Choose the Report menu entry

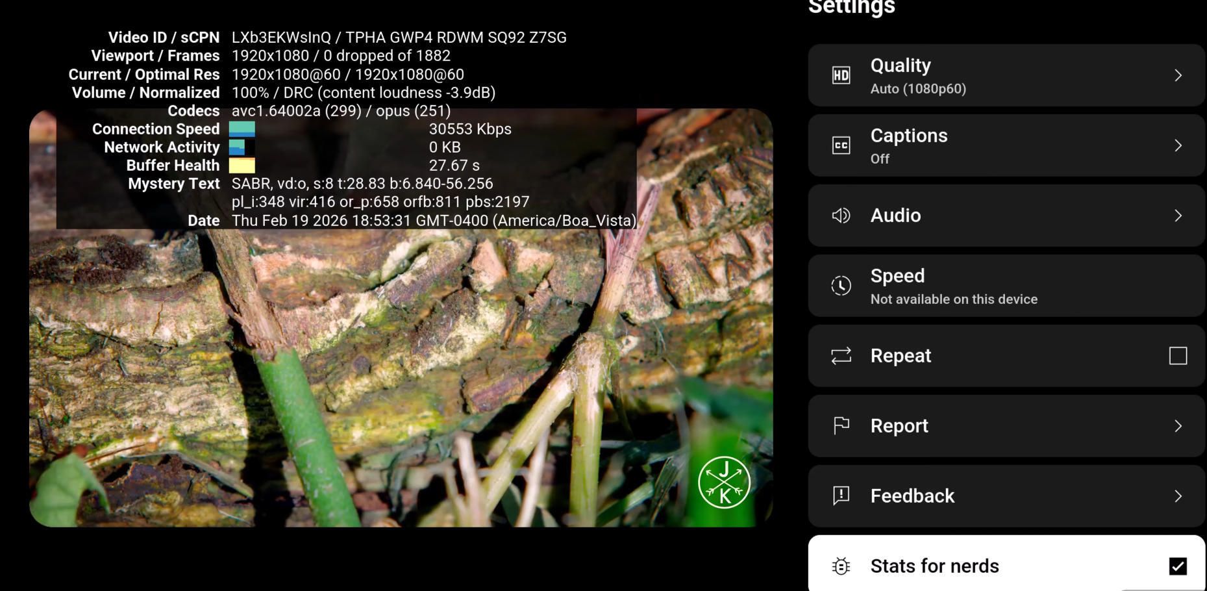1006,426
